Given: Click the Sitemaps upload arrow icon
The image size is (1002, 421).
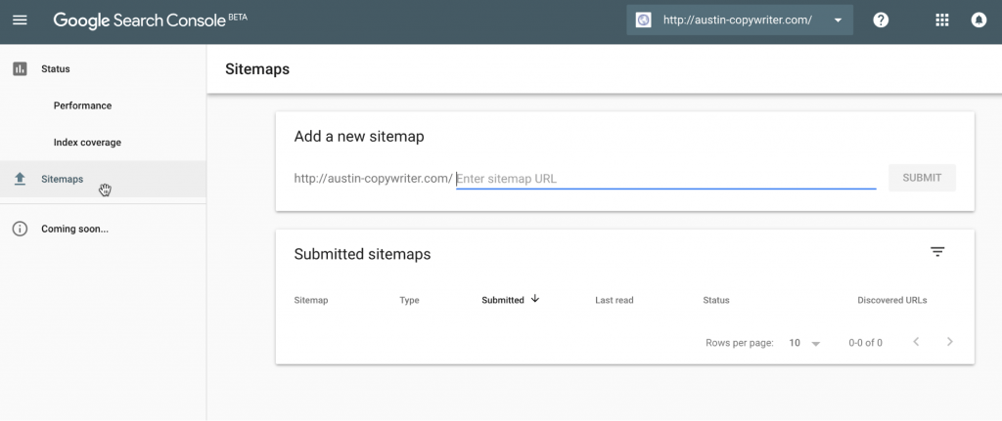Looking at the screenshot, I should click(x=20, y=180).
